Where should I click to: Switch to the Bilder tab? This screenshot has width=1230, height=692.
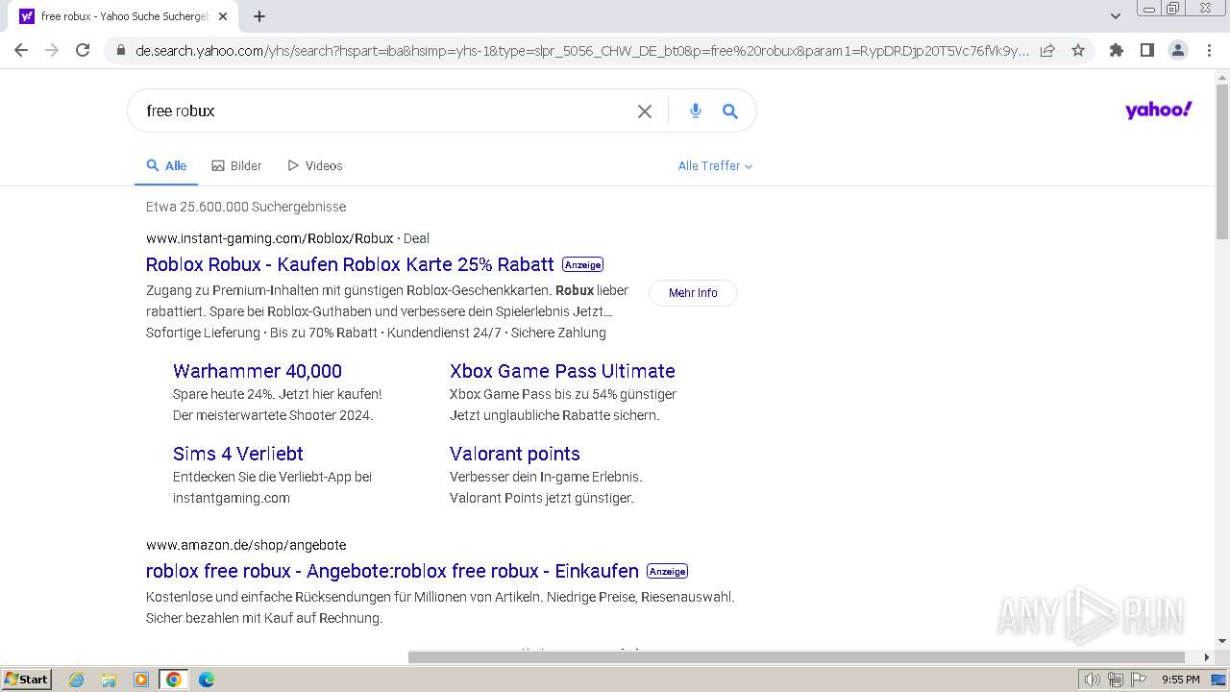click(236, 166)
